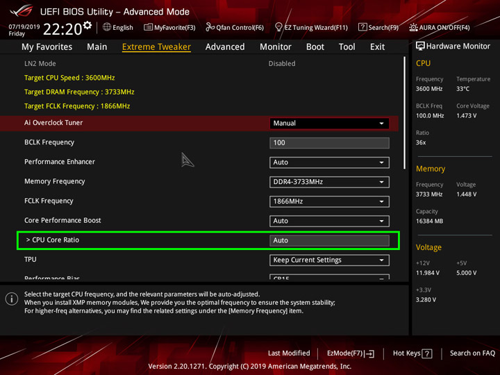
Task: Open the Advanced tab
Action: 225,47
